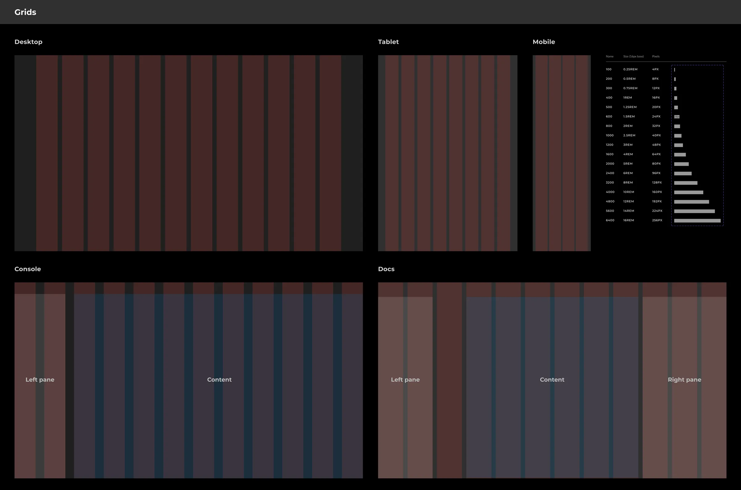Click the size bar in the 6400 row
The image size is (741, 490).
tap(697, 221)
